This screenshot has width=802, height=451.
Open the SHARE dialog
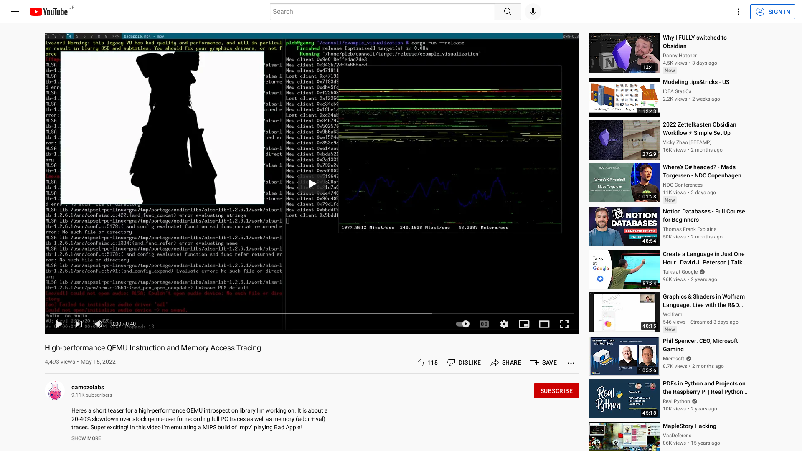pos(505,363)
